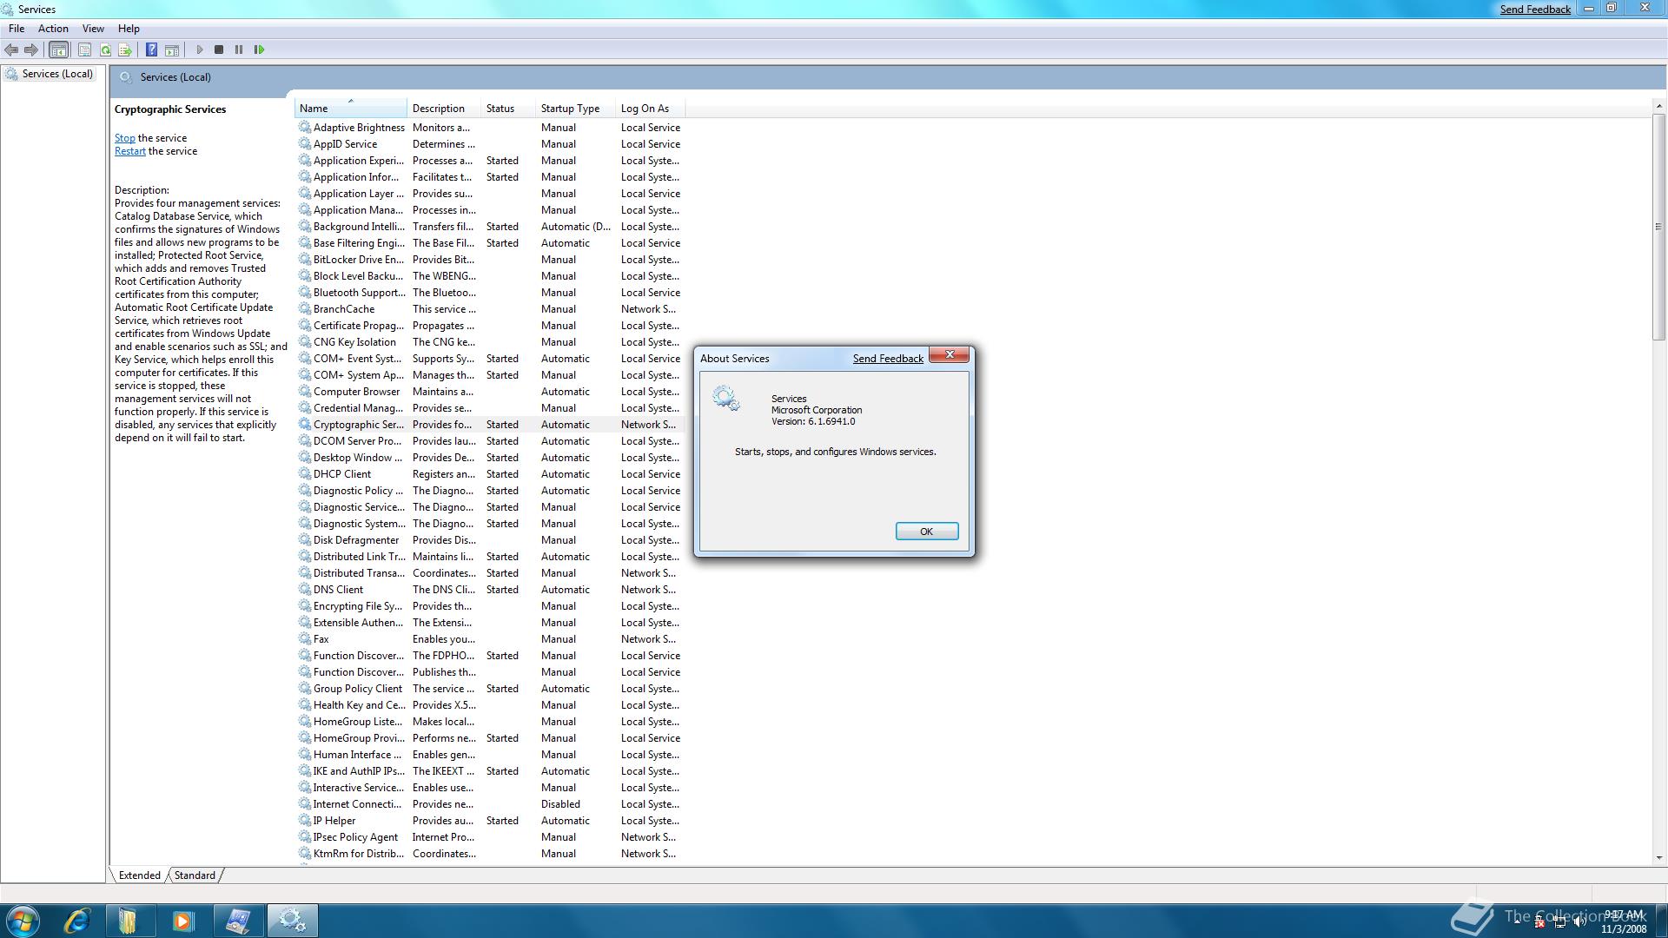This screenshot has height=938, width=1668.
Task: Click the Stop the service link
Action: (x=125, y=138)
